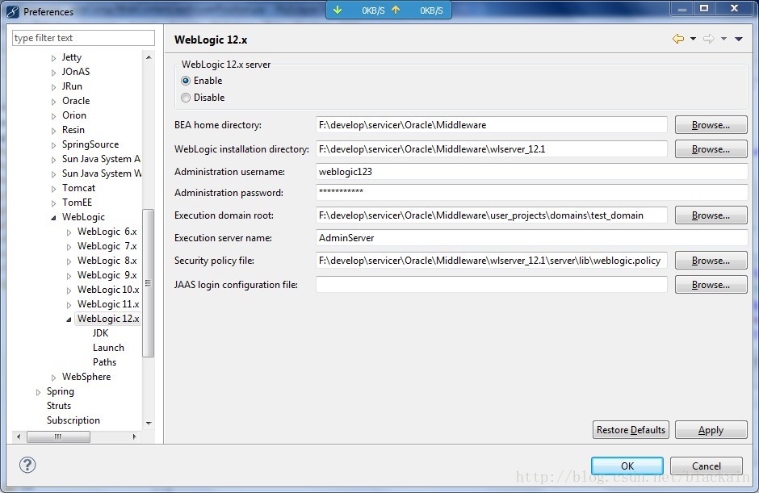Click the green download speed arrow icon
The height and width of the screenshot is (493, 759).
tap(338, 10)
